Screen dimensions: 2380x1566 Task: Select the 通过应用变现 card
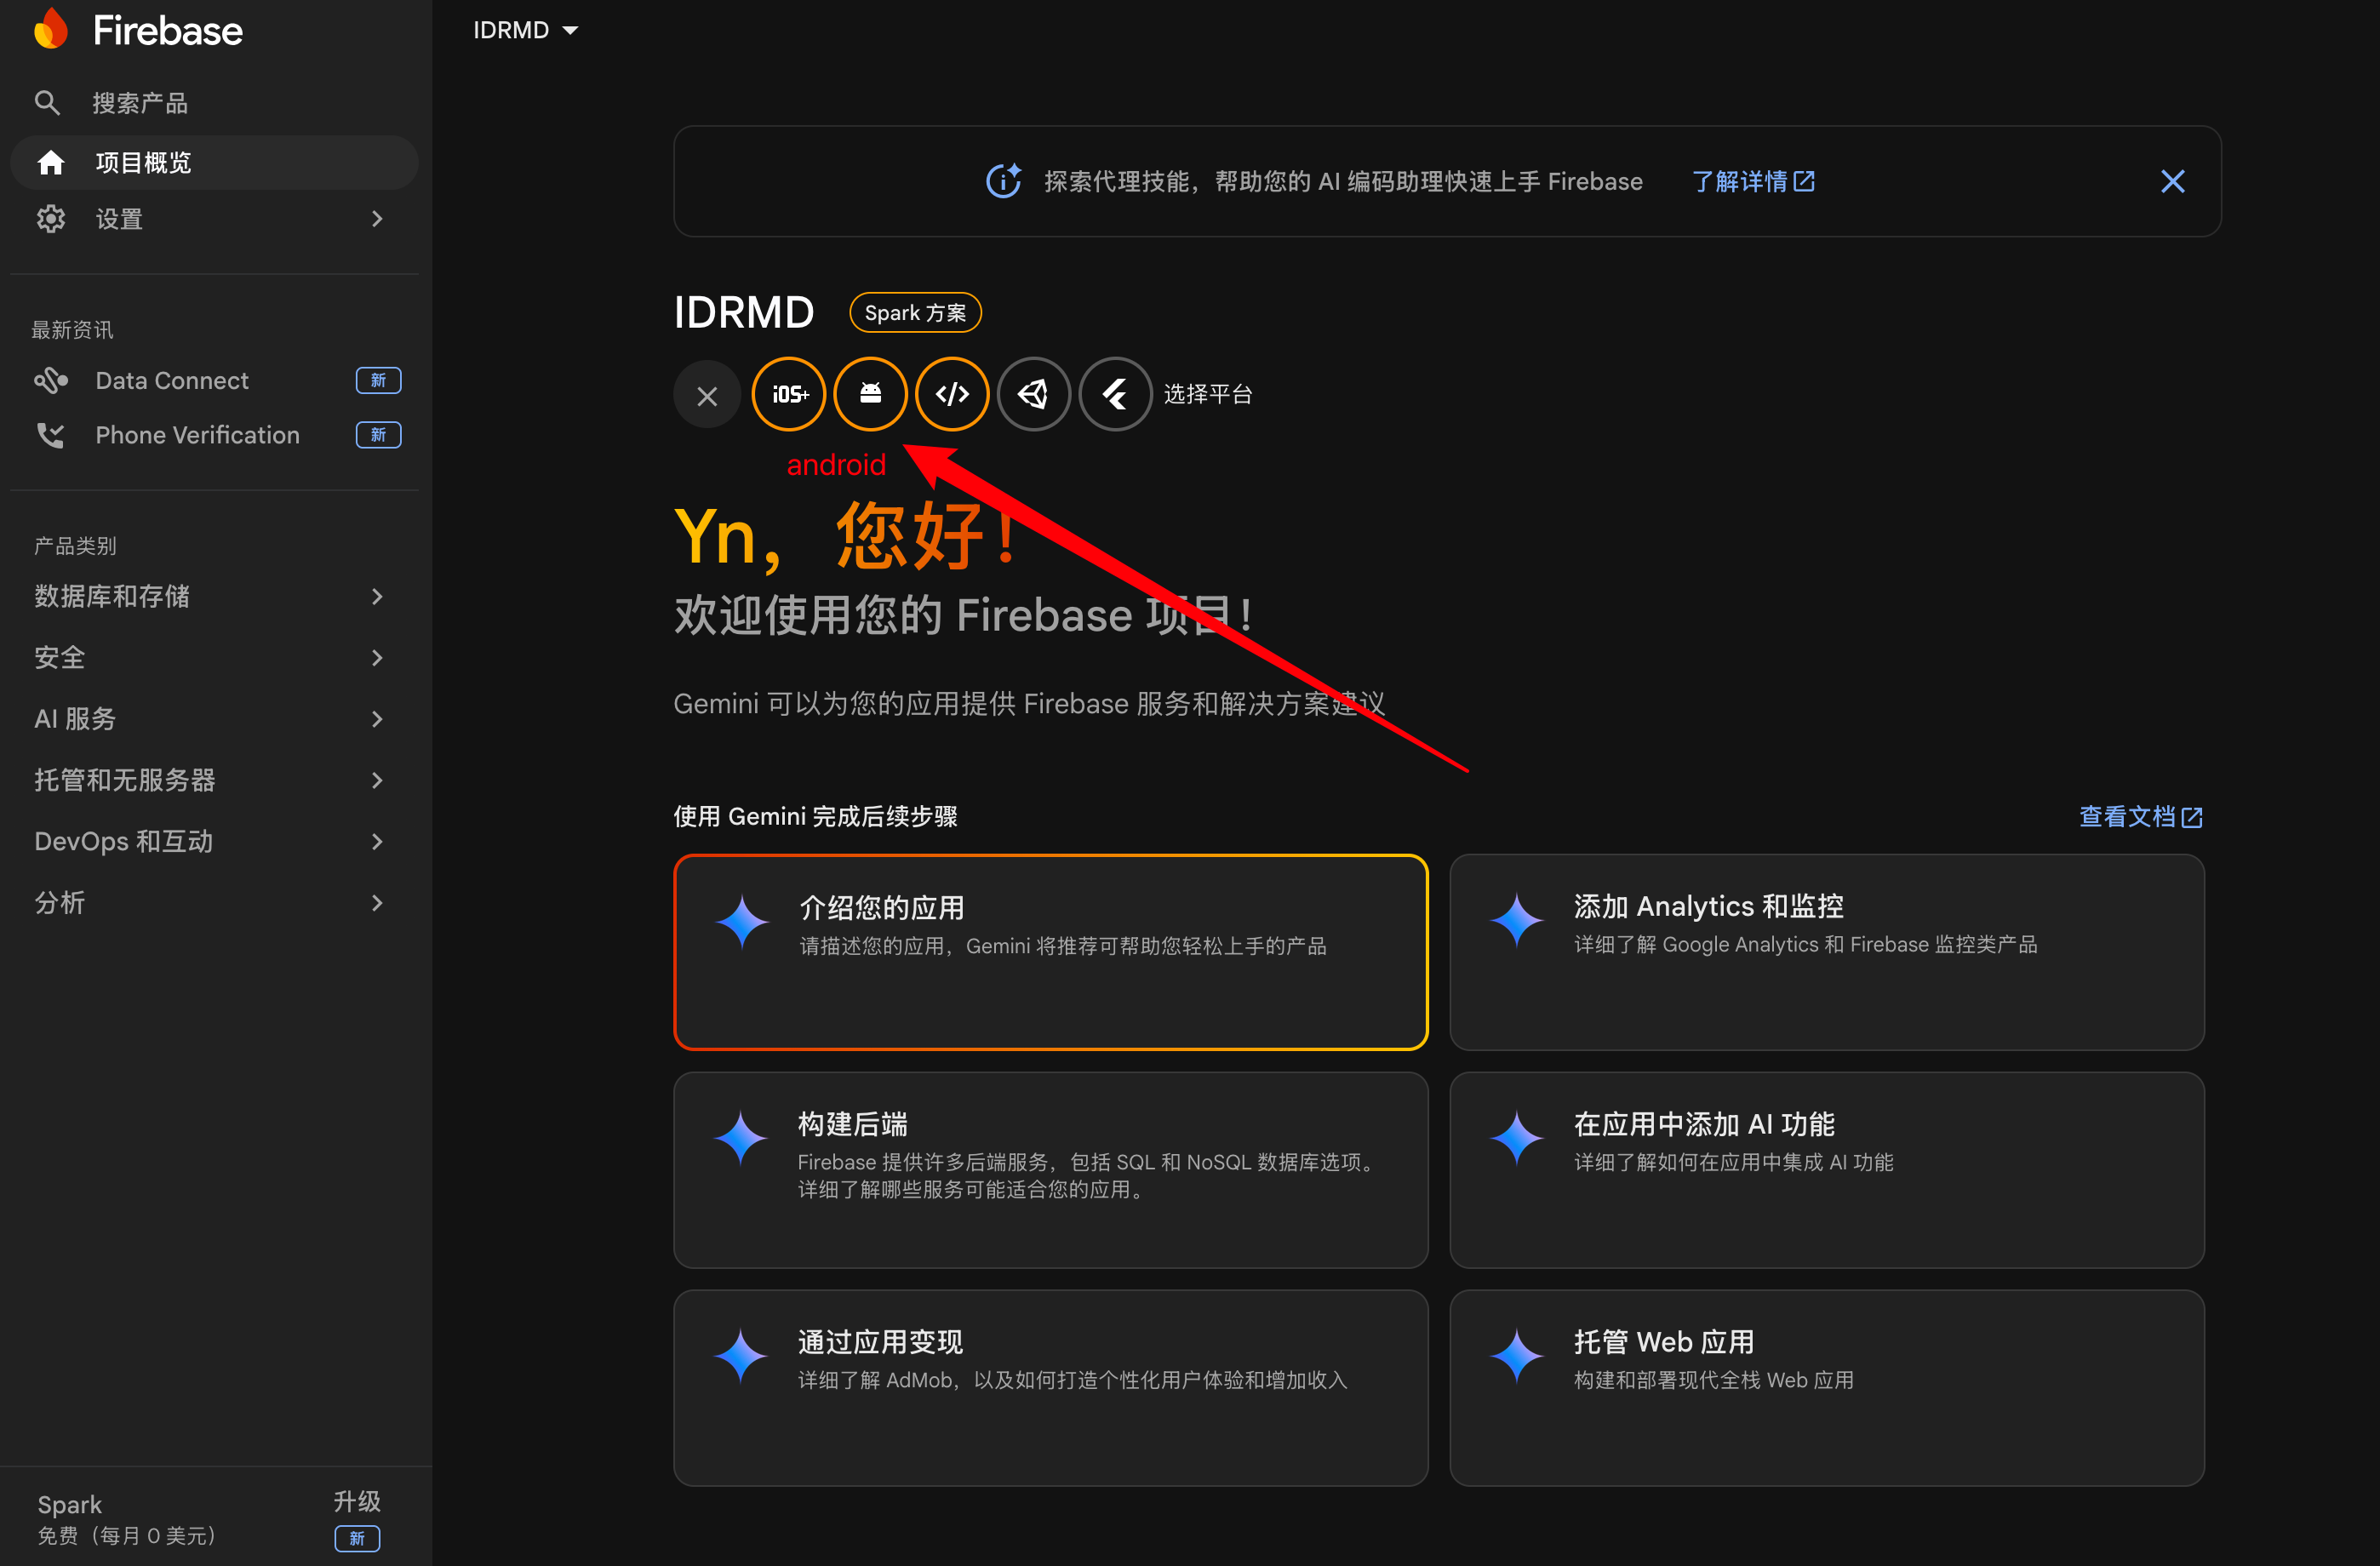tap(1051, 1388)
